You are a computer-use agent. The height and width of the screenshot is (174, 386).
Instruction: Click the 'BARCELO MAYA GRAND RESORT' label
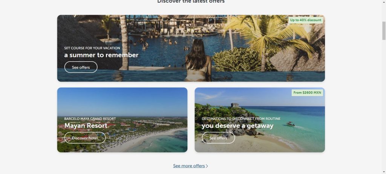[90, 119]
